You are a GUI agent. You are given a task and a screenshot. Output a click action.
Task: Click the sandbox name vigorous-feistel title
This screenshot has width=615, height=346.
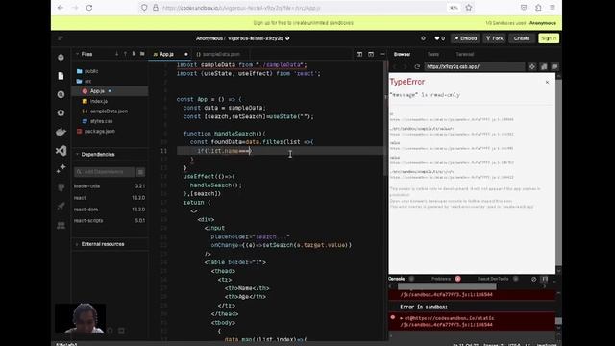point(256,38)
